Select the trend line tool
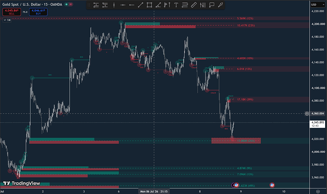The width and height of the screenshot is (327, 194). pos(141,5)
